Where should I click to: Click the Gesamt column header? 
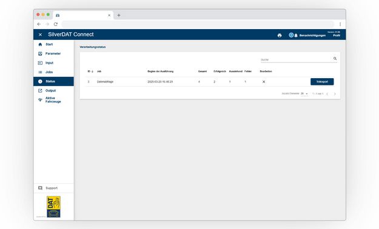[203, 71]
